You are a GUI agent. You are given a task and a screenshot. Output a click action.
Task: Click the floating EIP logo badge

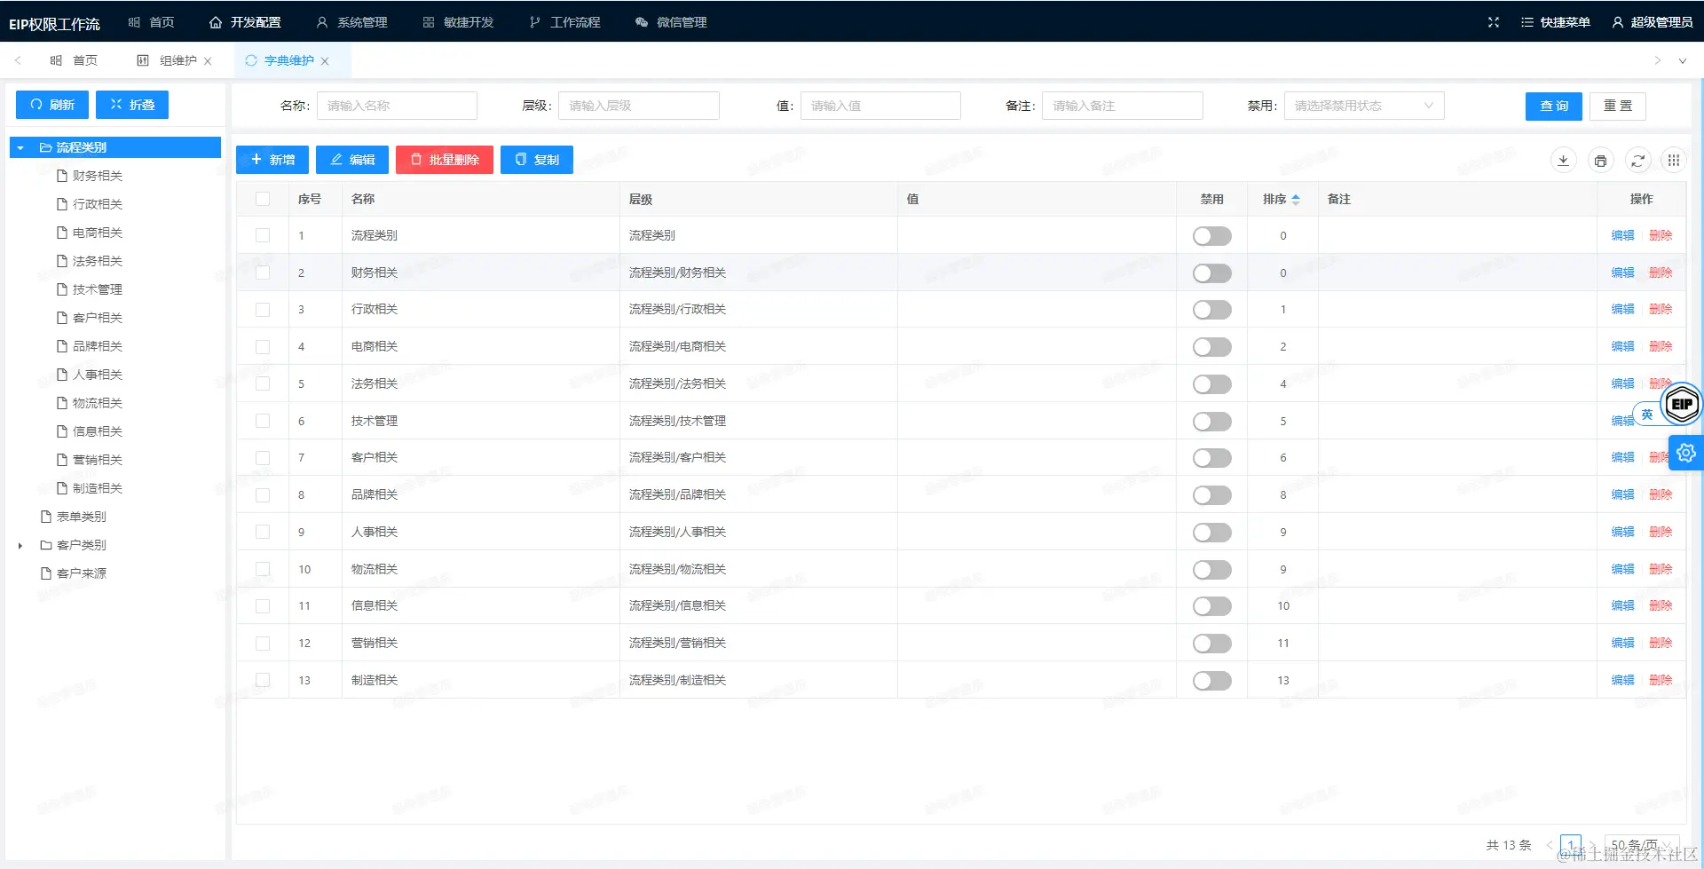pyautogui.click(x=1682, y=405)
